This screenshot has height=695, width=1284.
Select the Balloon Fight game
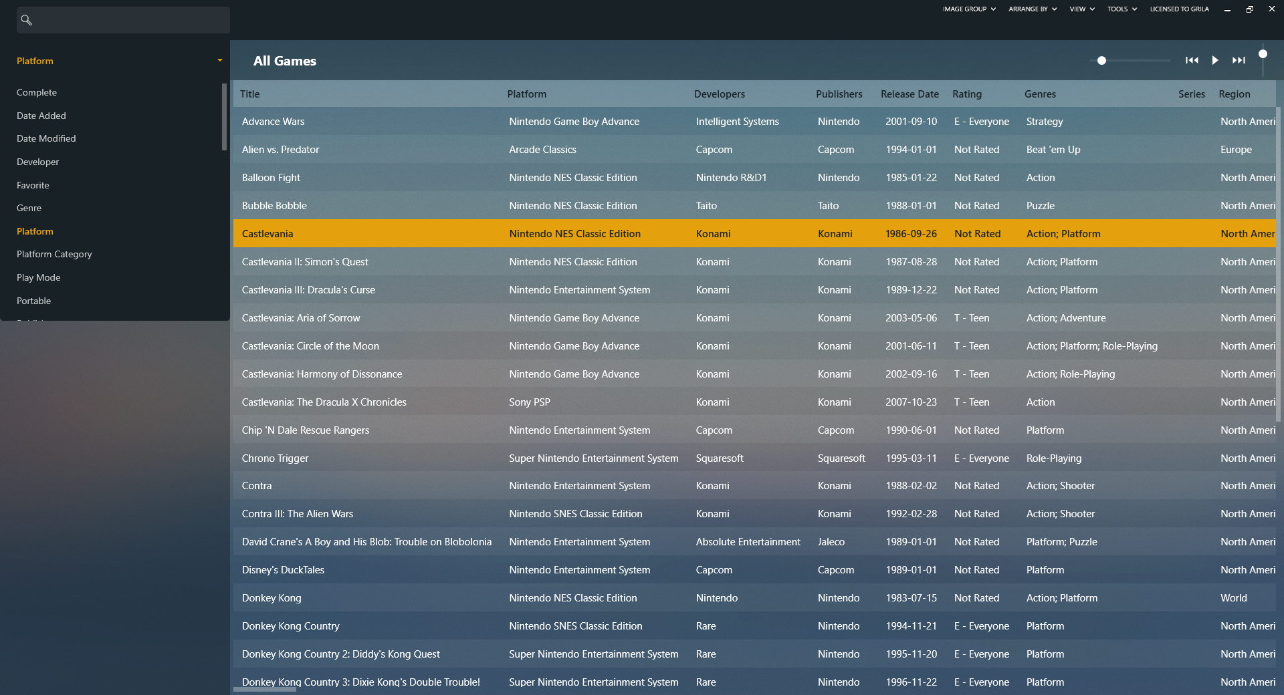pyautogui.click(x=271, y=178)
